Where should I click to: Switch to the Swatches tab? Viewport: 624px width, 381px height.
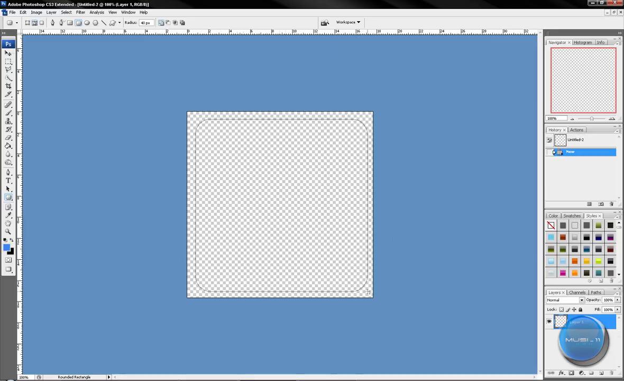click(572, 216)
